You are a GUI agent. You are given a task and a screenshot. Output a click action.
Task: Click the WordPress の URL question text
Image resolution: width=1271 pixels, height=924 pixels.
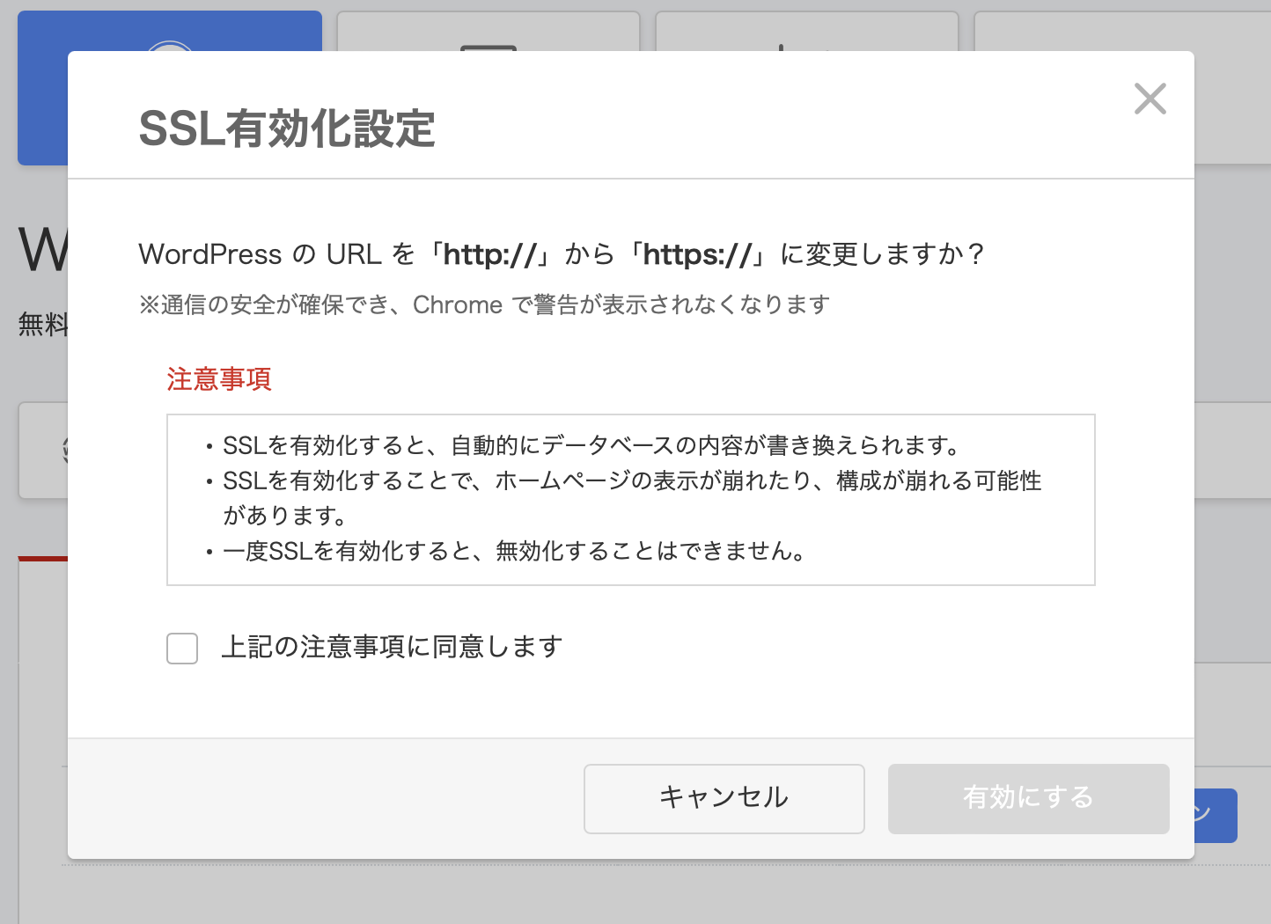coord(561,254)
